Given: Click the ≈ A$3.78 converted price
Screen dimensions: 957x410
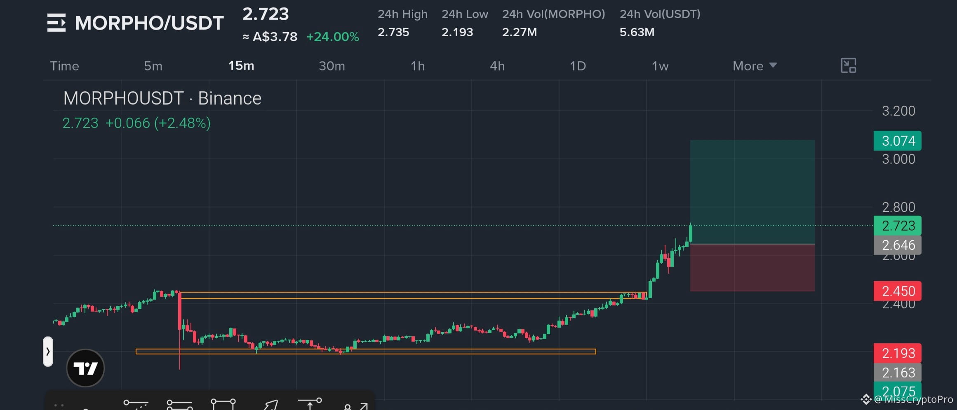Looking at the screenshot, I should point(270,37).
